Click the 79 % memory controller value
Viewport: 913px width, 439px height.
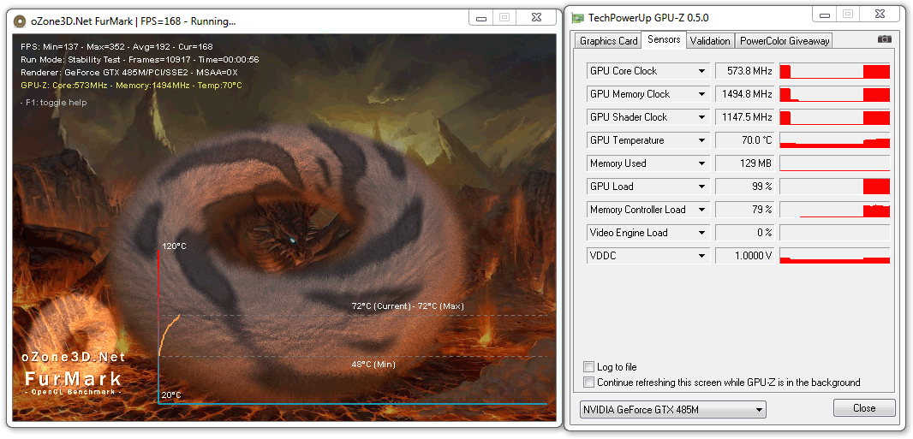click(745, 210)
